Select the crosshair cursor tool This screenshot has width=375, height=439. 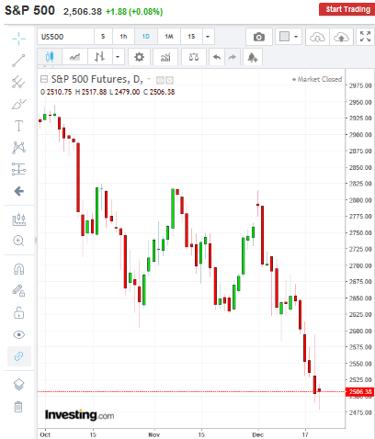tap(18, 39)
